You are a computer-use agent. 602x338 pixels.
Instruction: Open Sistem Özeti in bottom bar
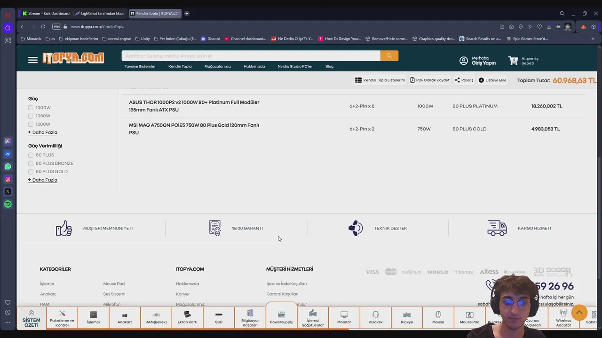click(32, 318)
